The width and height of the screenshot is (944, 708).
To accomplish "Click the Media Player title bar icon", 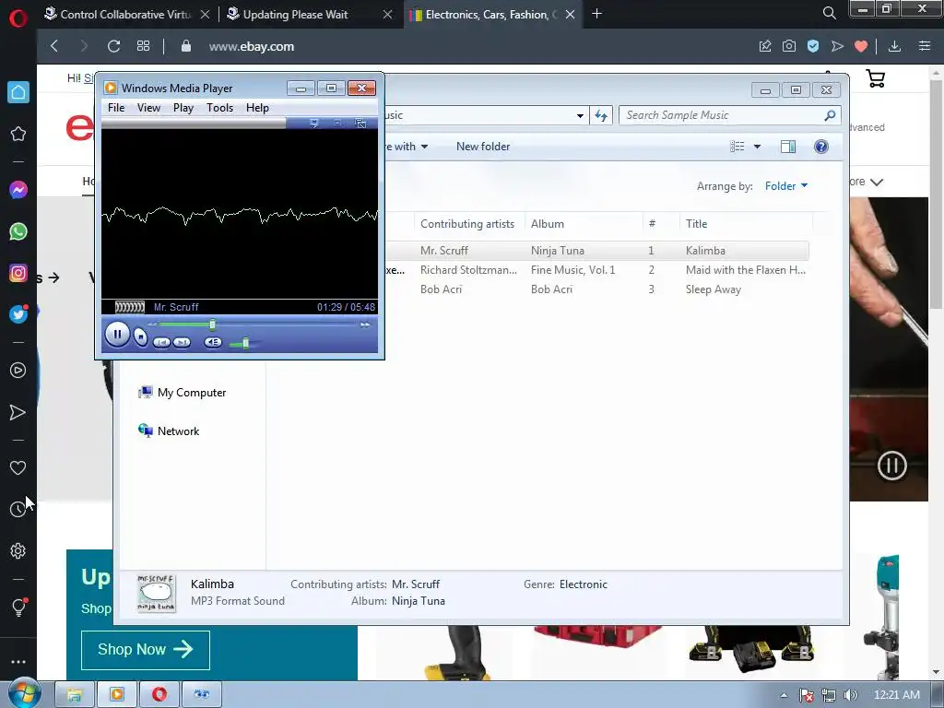I will (x=111, y=88).
